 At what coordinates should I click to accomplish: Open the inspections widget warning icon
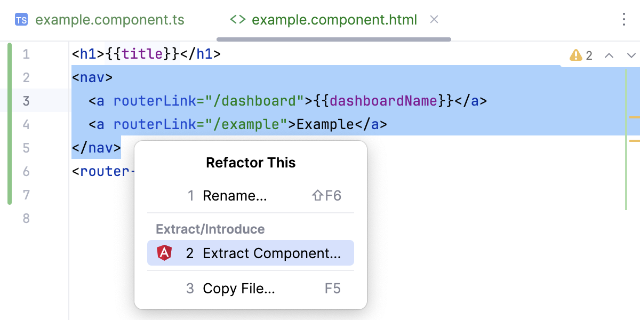(575, 55)
